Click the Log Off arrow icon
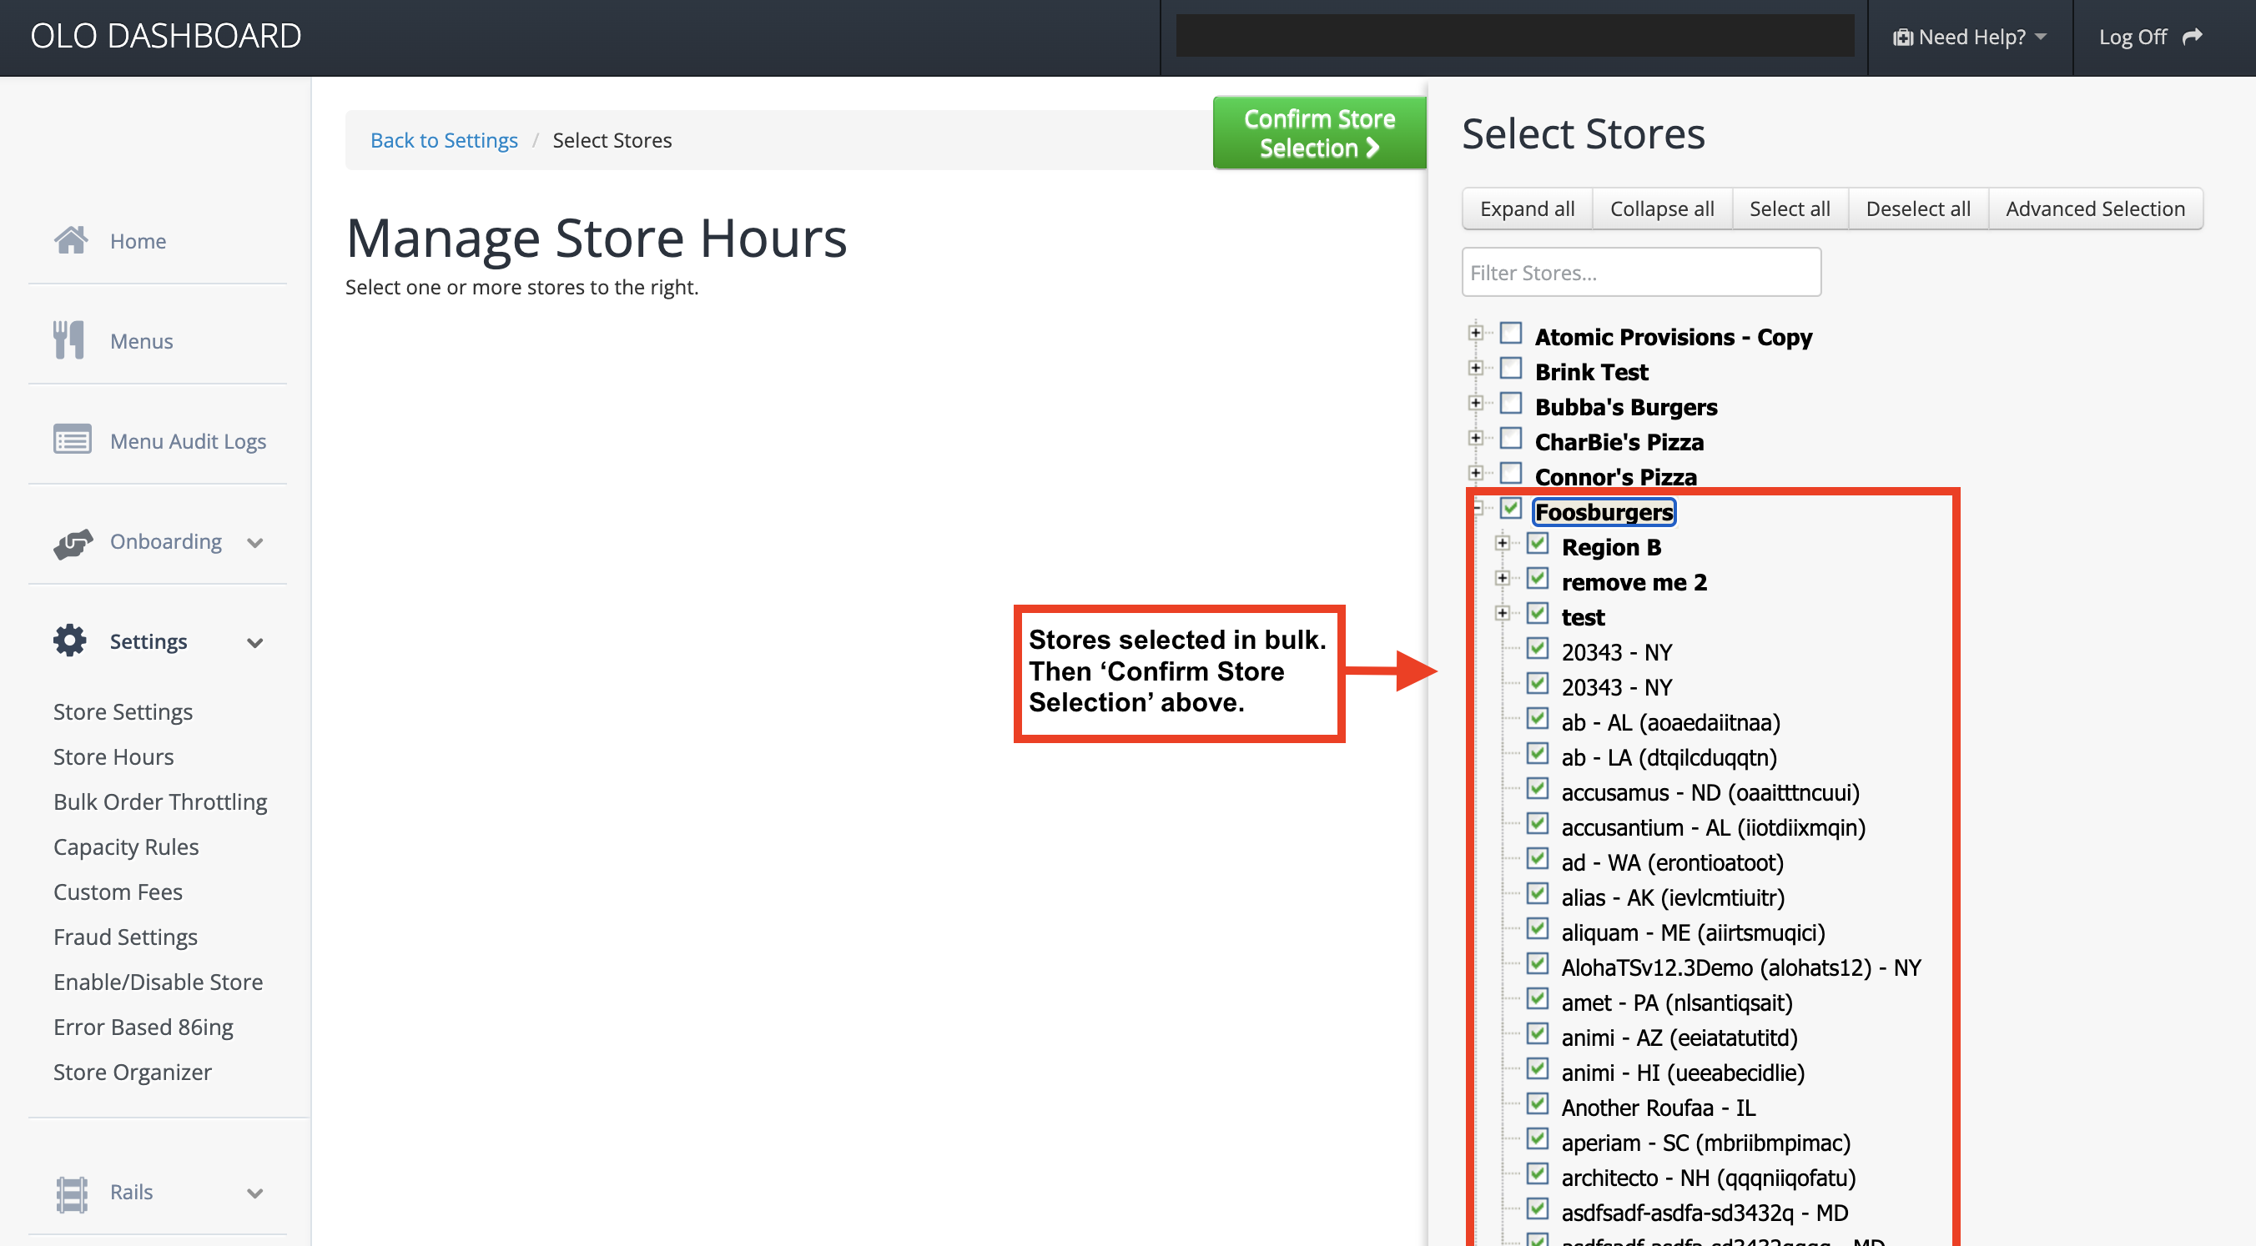This screenshot has width=2256, height=1246. point(2192,37)
